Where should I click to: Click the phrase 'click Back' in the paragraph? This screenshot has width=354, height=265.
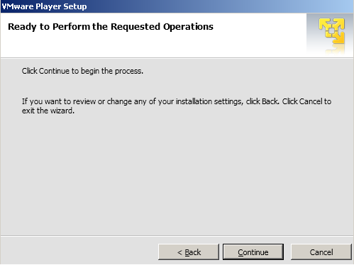262,101
